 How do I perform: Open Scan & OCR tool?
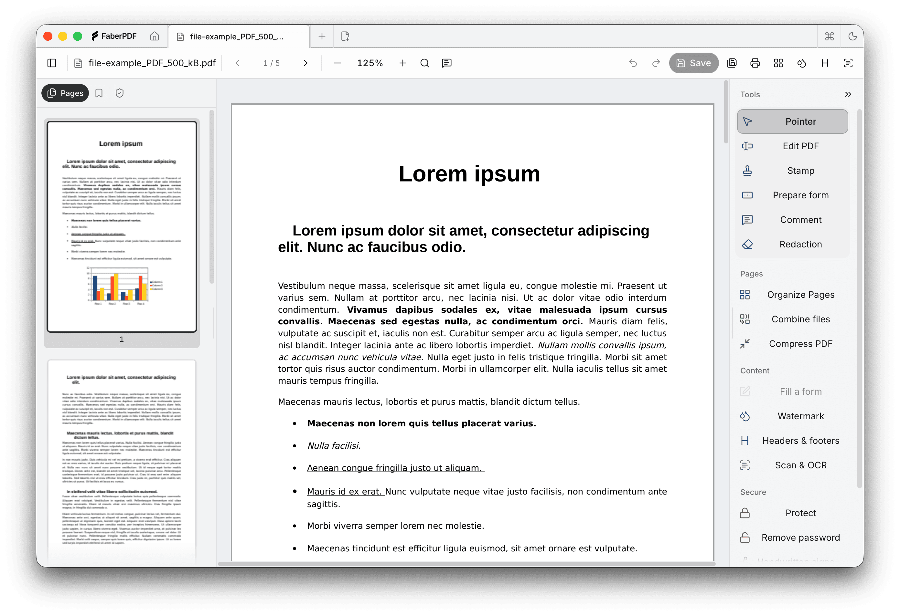pyautogui.click(x=792, y=465)
